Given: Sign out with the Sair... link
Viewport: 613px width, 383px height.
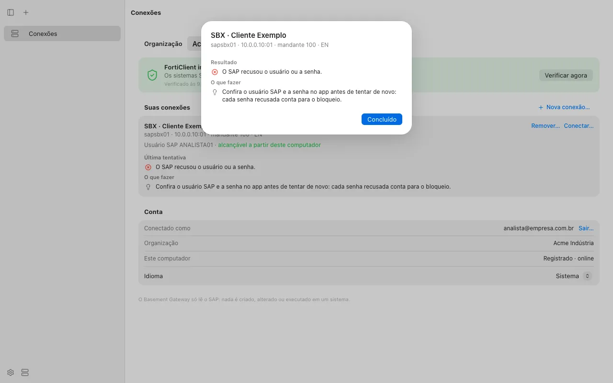Looking at the screenshot, I should [x=586, y=228].
